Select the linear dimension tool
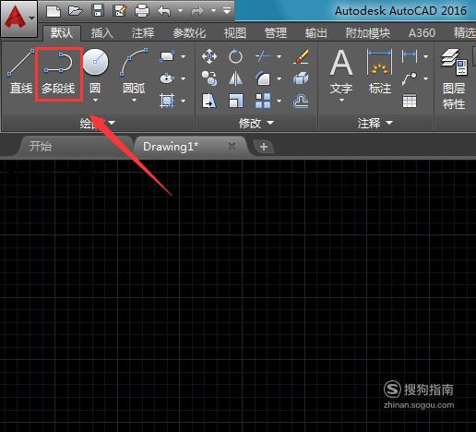 coord(410,56)
